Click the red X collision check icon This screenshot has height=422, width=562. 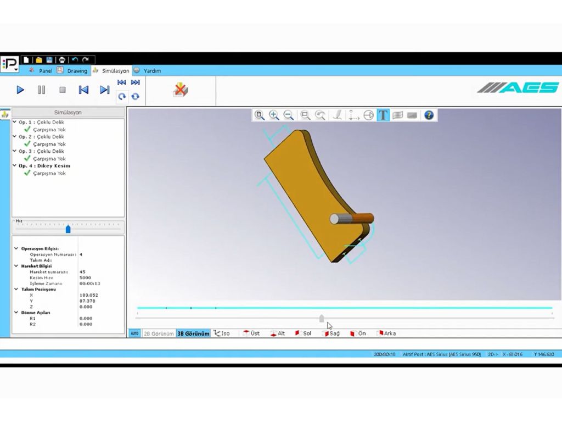[181, 90]
